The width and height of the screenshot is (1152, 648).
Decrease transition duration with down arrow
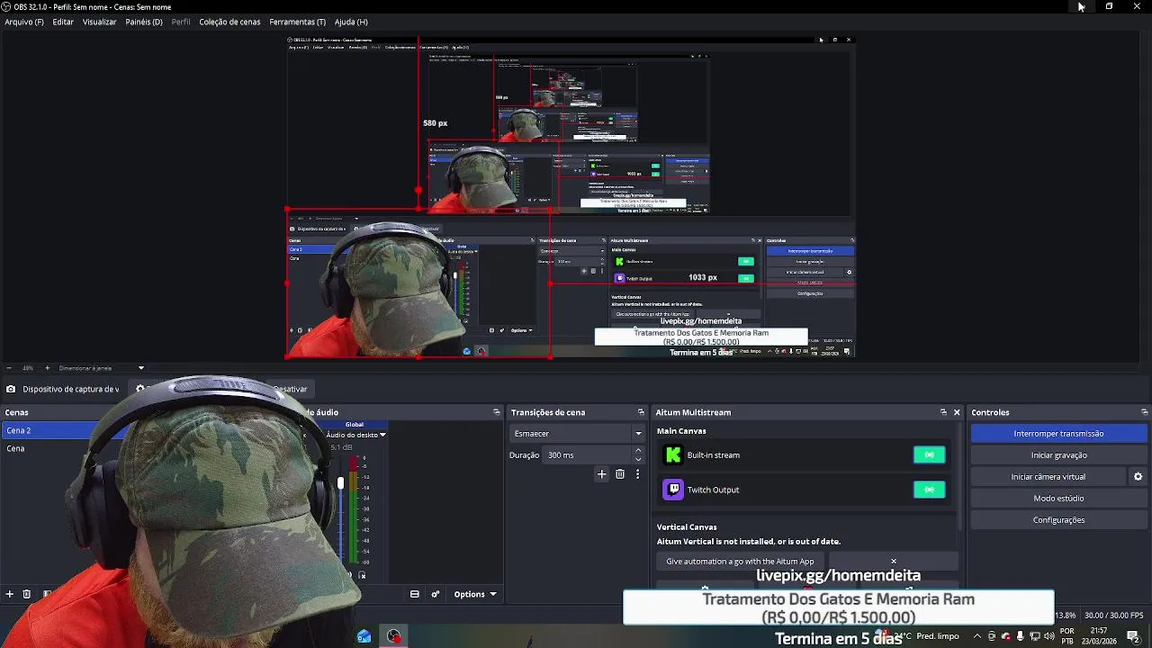[x=639, y=460]
